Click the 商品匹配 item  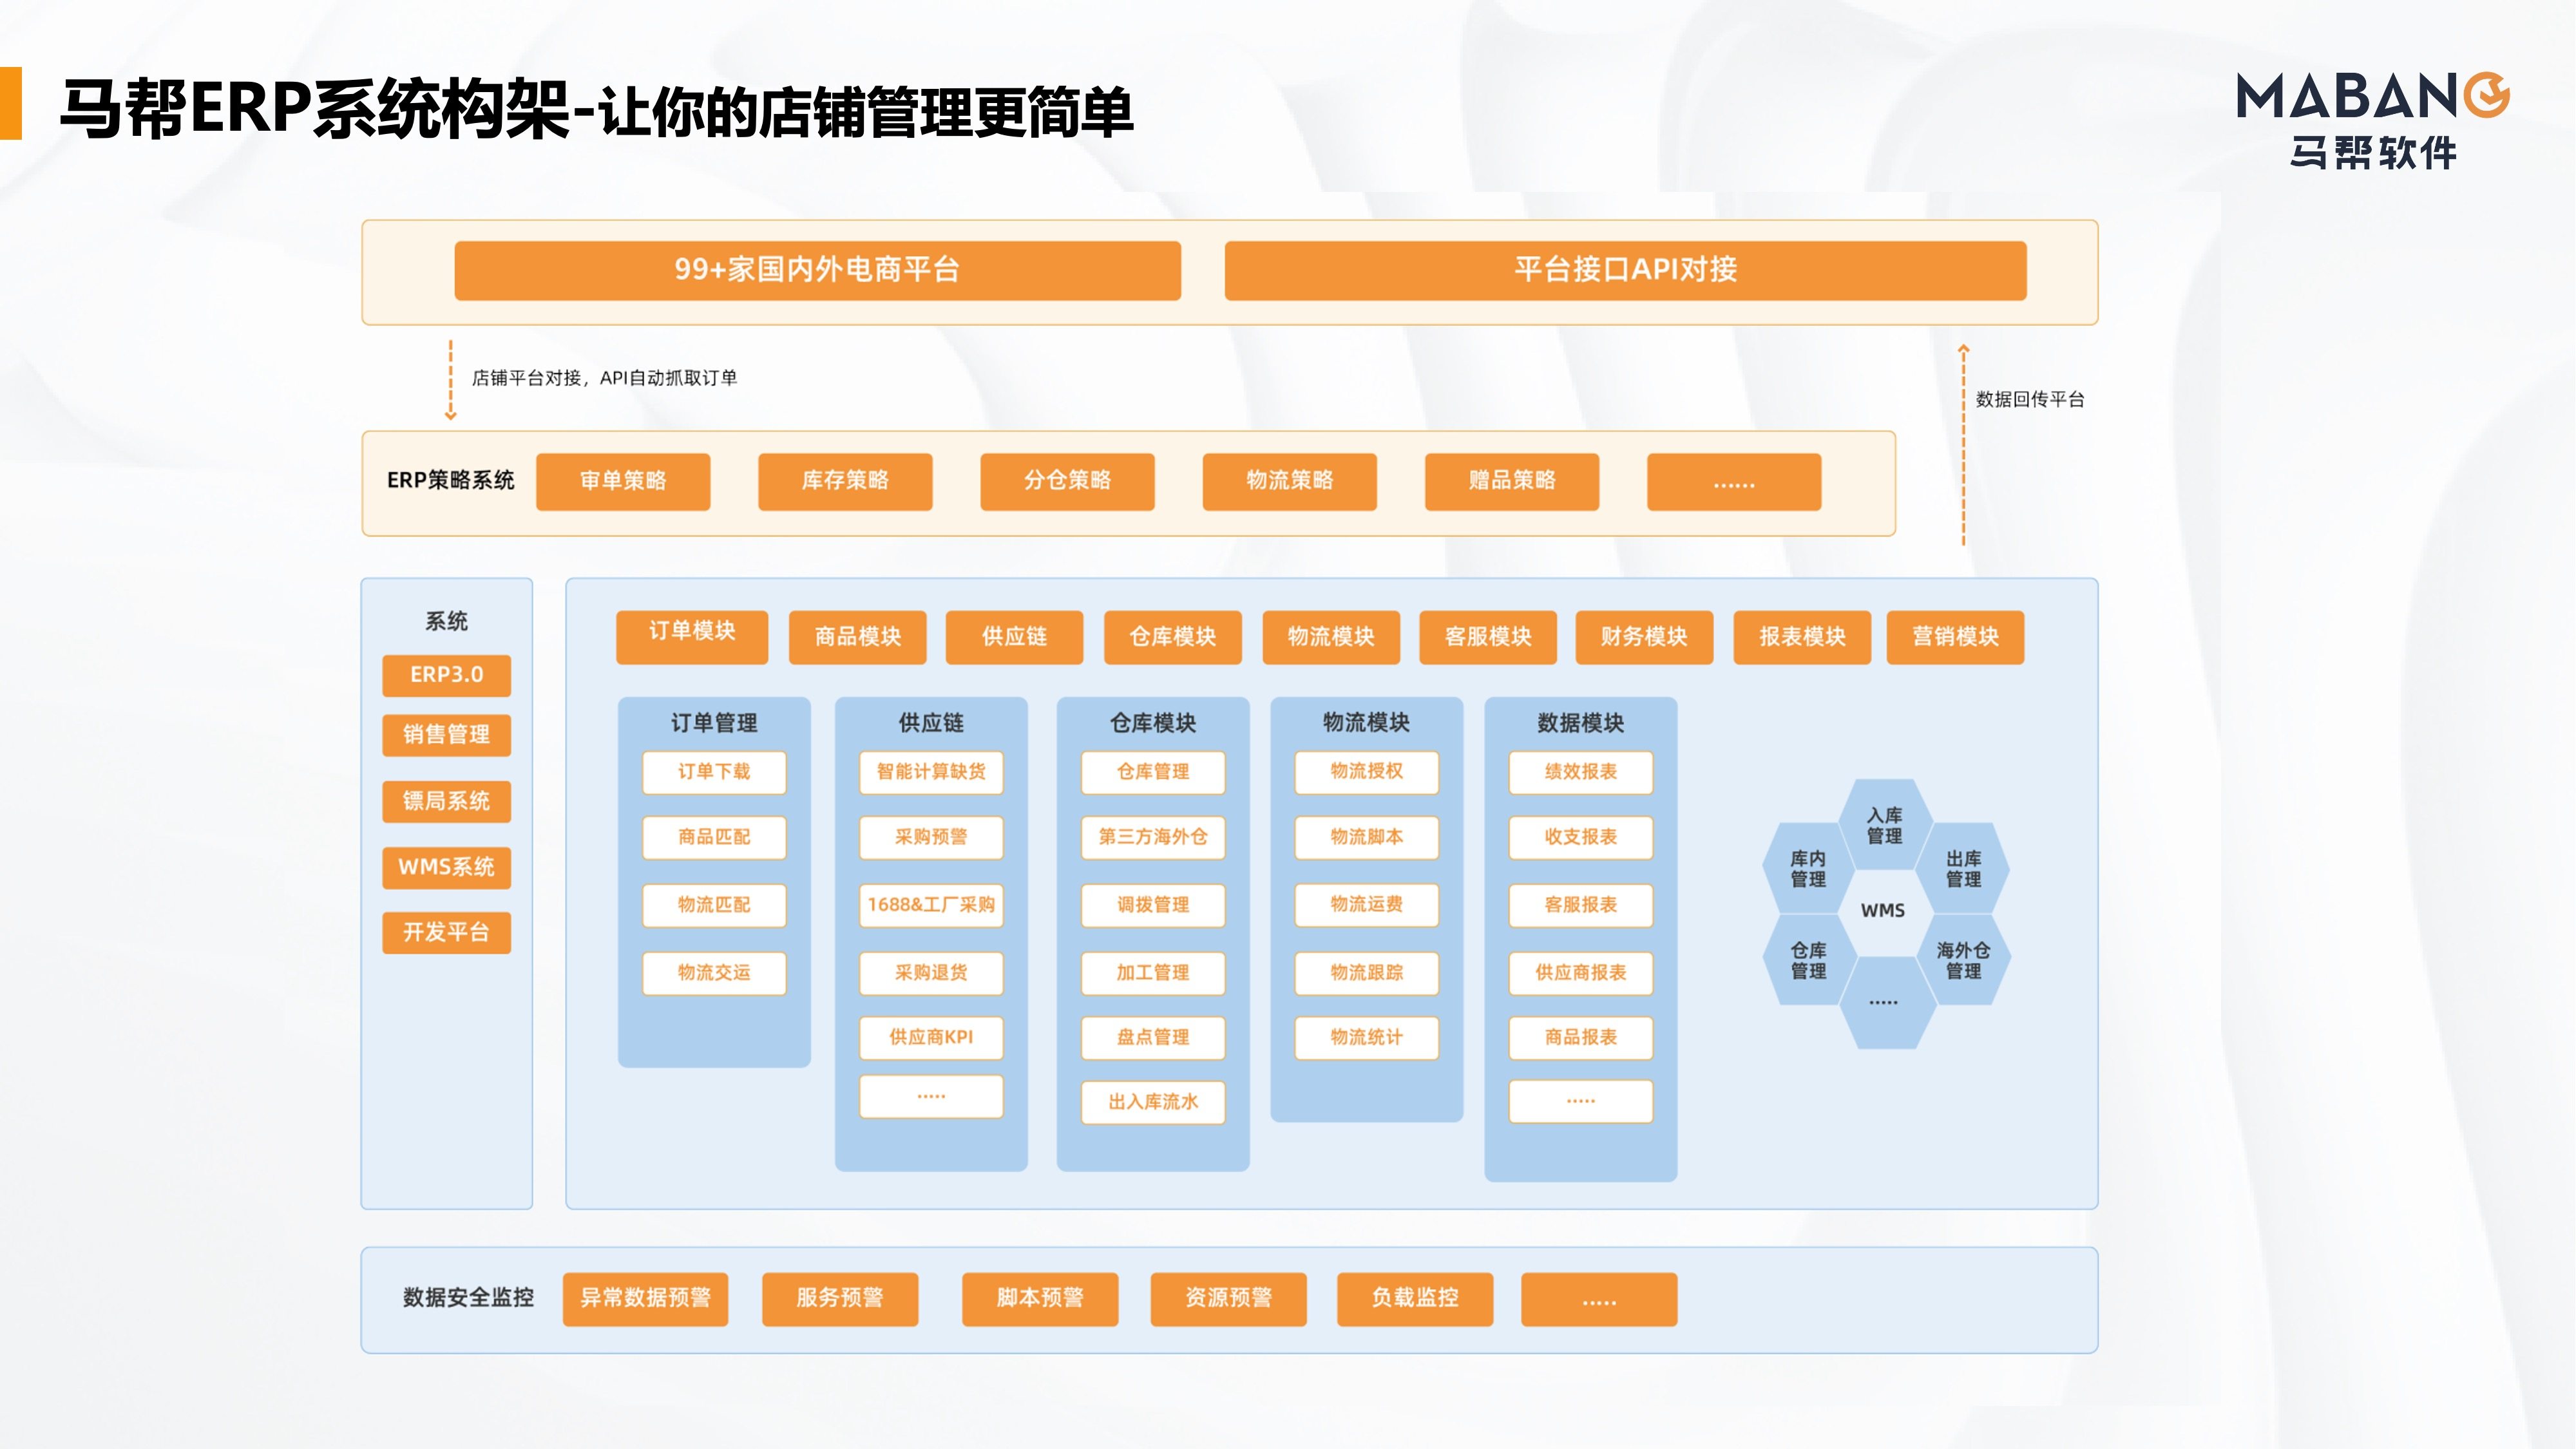pos(714,838)
